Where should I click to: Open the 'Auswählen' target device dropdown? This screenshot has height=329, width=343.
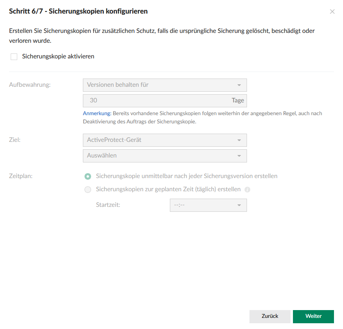(165, 156)
